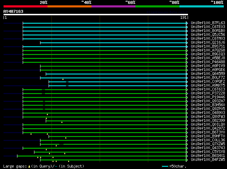Click the UniRef100_O48903 label
227x169 pixels.
pos(208,113)
